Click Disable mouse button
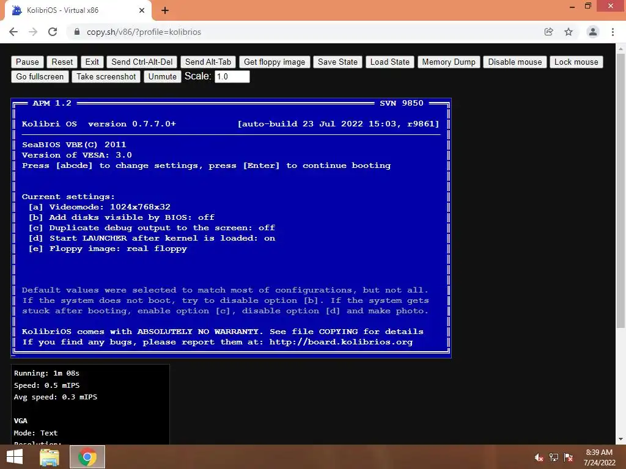The image size is (626, 469). 515,62
